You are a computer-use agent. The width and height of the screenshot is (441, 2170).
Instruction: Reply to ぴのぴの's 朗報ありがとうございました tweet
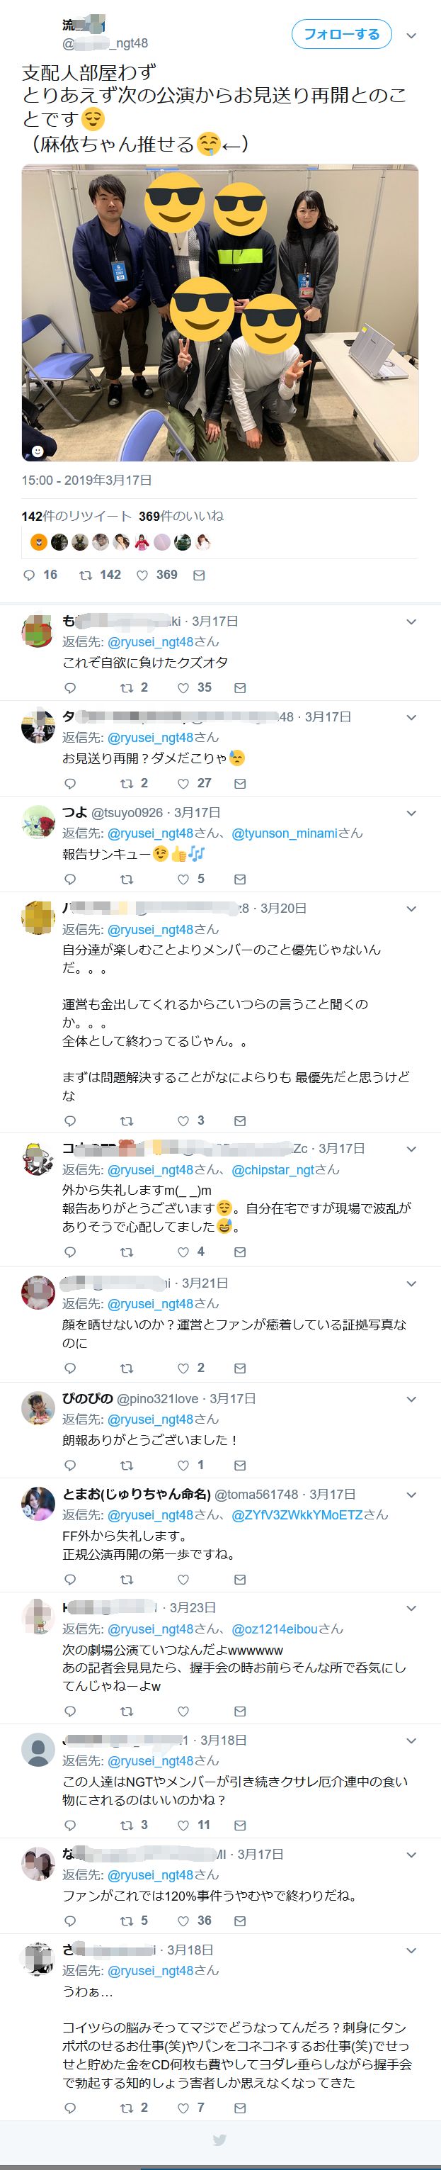pos(70,1465)
